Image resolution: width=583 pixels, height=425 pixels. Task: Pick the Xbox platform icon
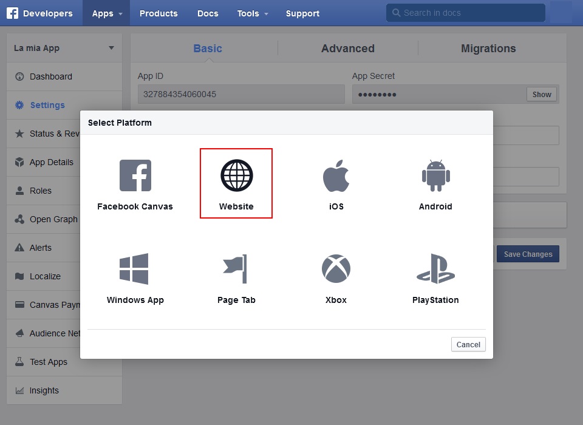pos(336,269)
